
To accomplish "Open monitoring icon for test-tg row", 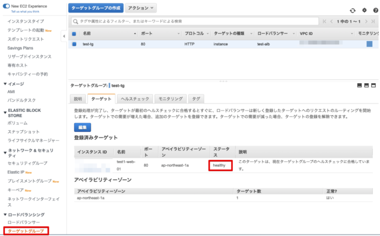I will (x=369, y=44).
